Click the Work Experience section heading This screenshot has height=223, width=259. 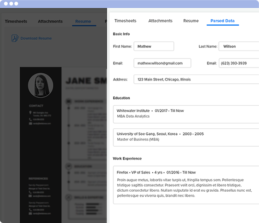point(127,159)
